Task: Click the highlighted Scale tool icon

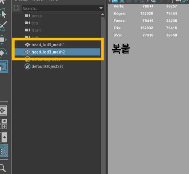Action: click(4, 66)
